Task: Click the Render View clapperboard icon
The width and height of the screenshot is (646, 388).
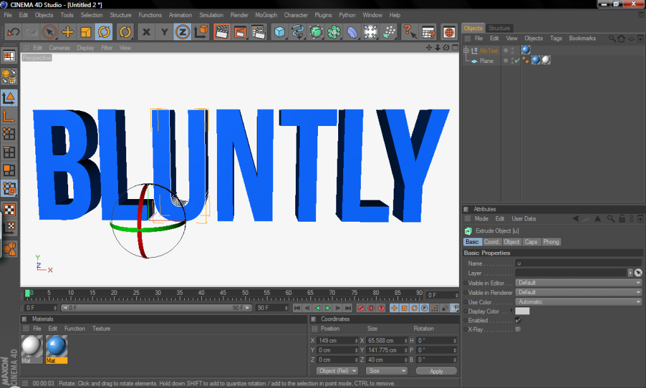Action: [x=221, y=31]
